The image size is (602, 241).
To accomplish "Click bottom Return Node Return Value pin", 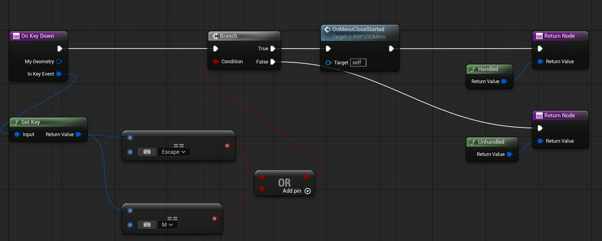I will coord(540,141).
